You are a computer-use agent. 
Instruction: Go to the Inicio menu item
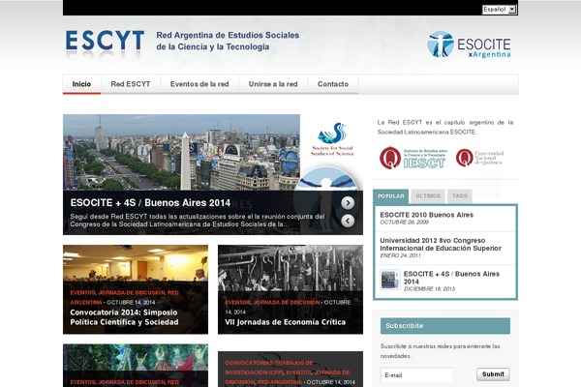point(81,84)
